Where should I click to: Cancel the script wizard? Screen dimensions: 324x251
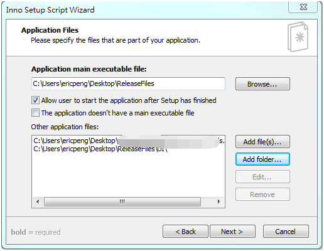point(286,232)
